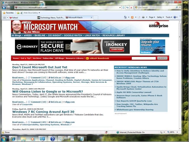Click the eWeek Newsbreak yellow badge icon
Screen dimensions: 189x142
point(87,59)
